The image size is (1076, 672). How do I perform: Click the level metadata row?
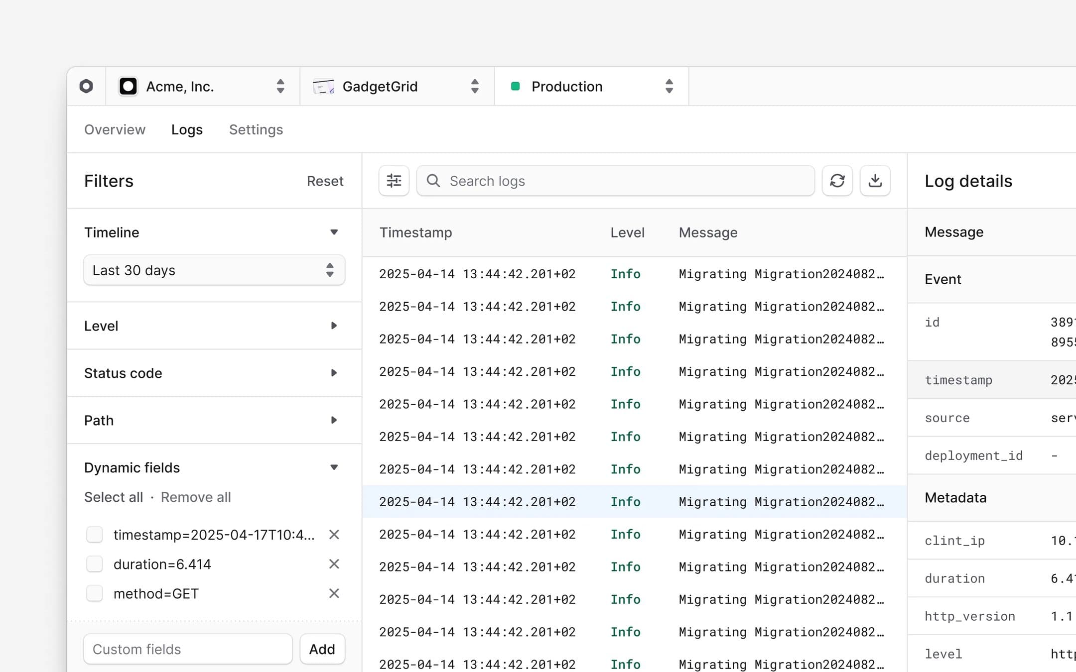(992, 654)
